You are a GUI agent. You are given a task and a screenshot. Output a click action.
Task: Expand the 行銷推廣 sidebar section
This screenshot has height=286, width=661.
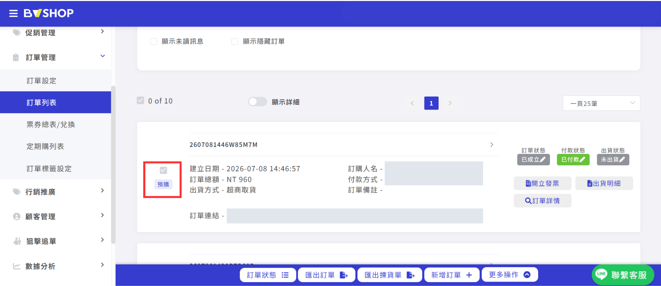(58, 191)
